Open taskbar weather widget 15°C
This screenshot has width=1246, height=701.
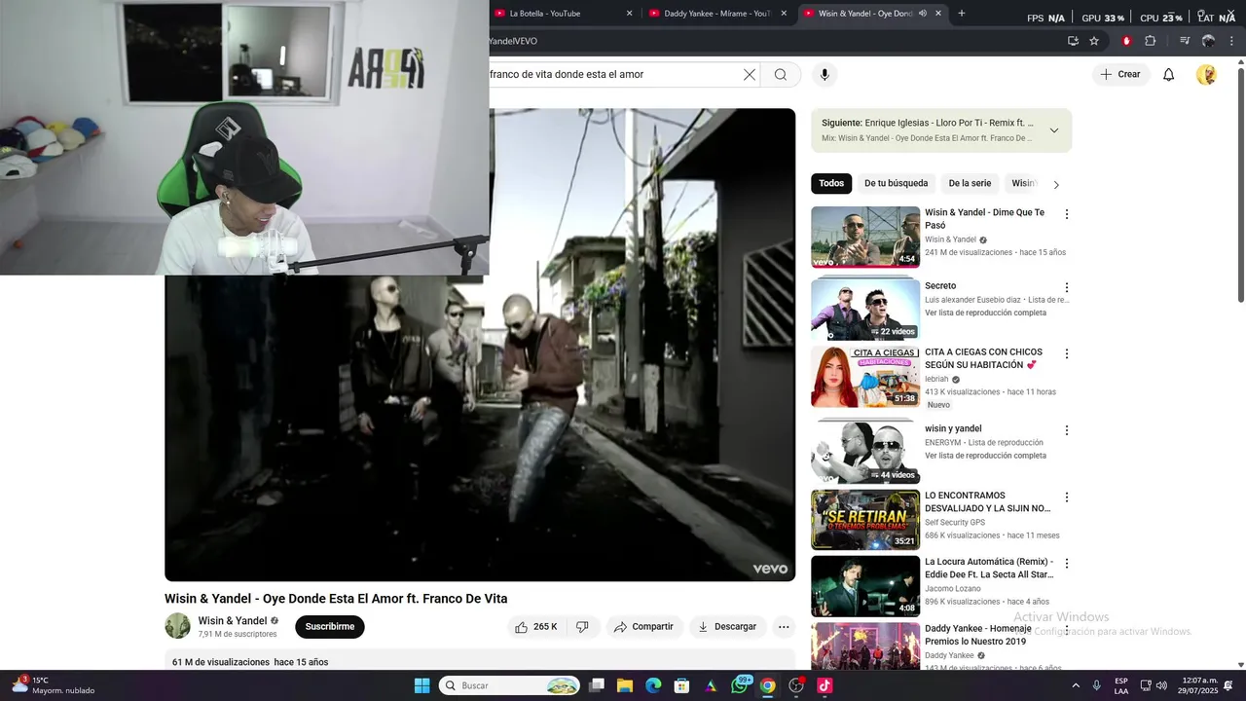pos(54,685)
